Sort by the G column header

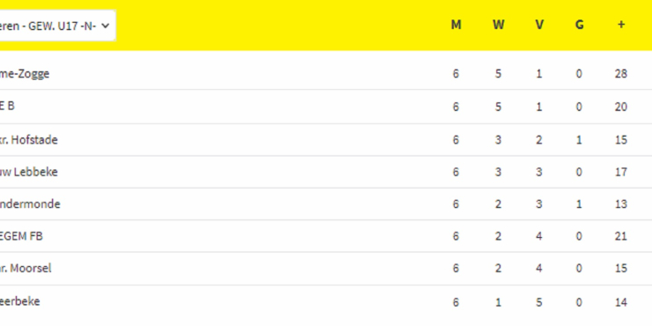point(579,25)
